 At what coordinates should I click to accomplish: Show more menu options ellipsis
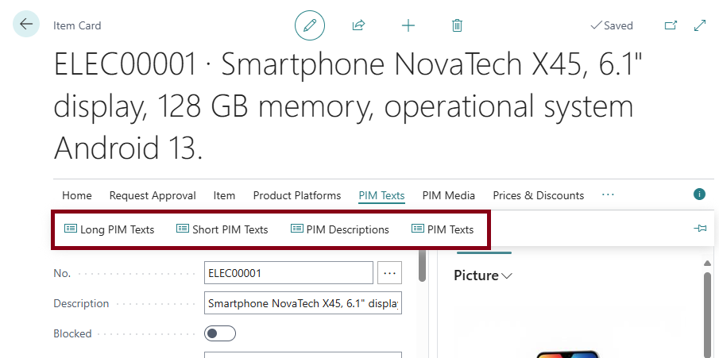pyautogui.click(x=608, y=195)
